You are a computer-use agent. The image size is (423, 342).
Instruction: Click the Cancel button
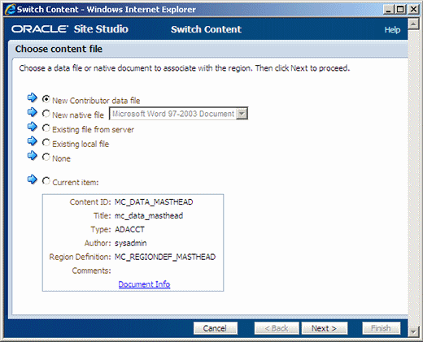click(216, 328)
